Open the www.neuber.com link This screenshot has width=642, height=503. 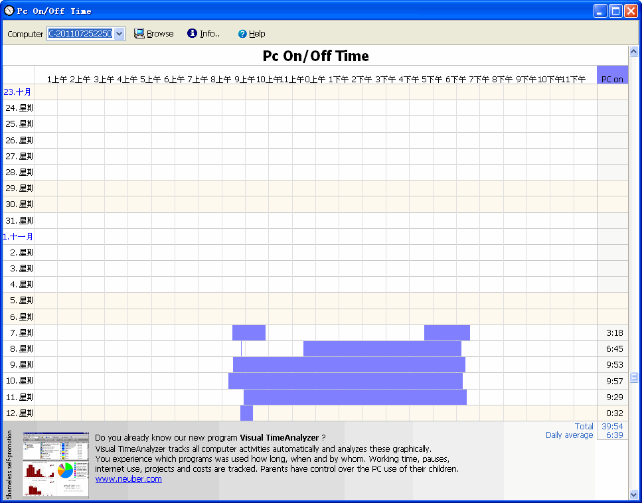[129, 479]
